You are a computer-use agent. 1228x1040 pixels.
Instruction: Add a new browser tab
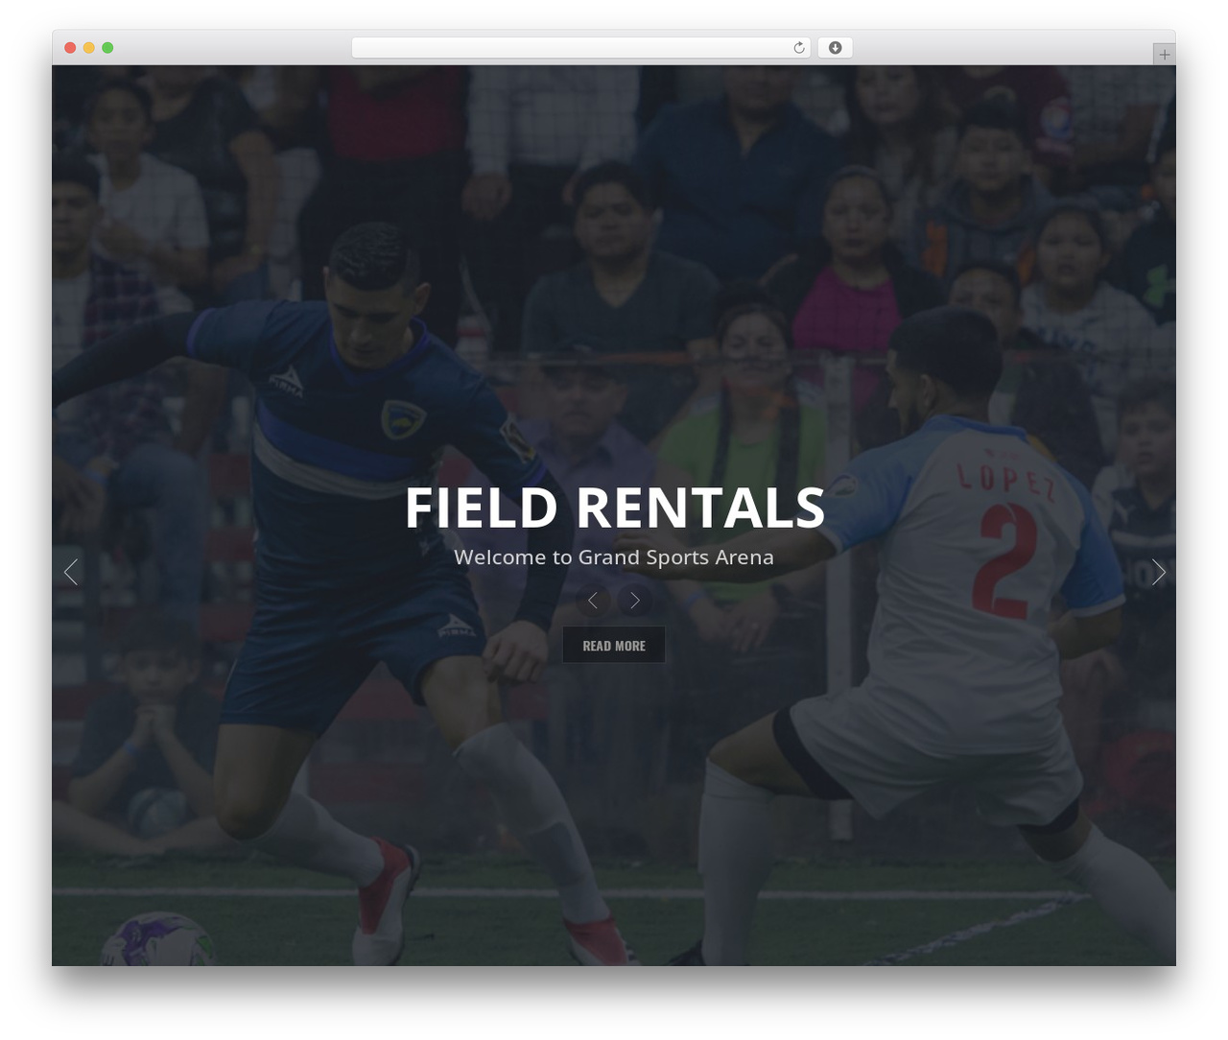pyautogui.click(x=1164, y=55)
